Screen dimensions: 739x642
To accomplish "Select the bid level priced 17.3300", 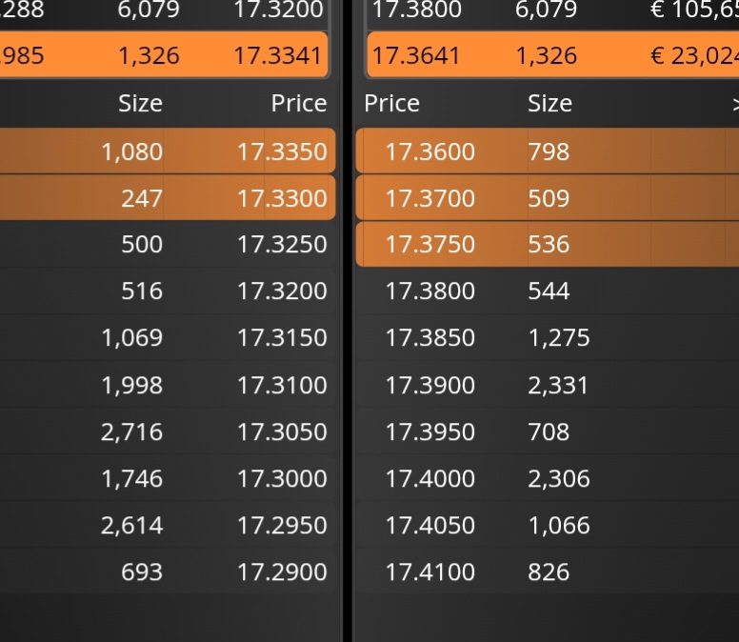I will (x=281, y=198).
